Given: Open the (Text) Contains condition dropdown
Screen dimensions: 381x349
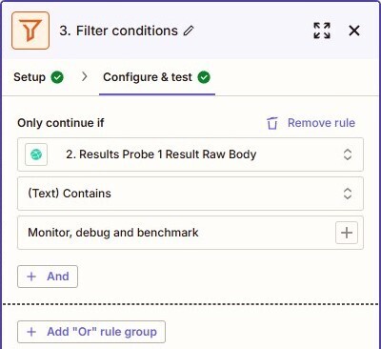Looking at the screenshot, I should pyautogui.click(x=190, y=194).
